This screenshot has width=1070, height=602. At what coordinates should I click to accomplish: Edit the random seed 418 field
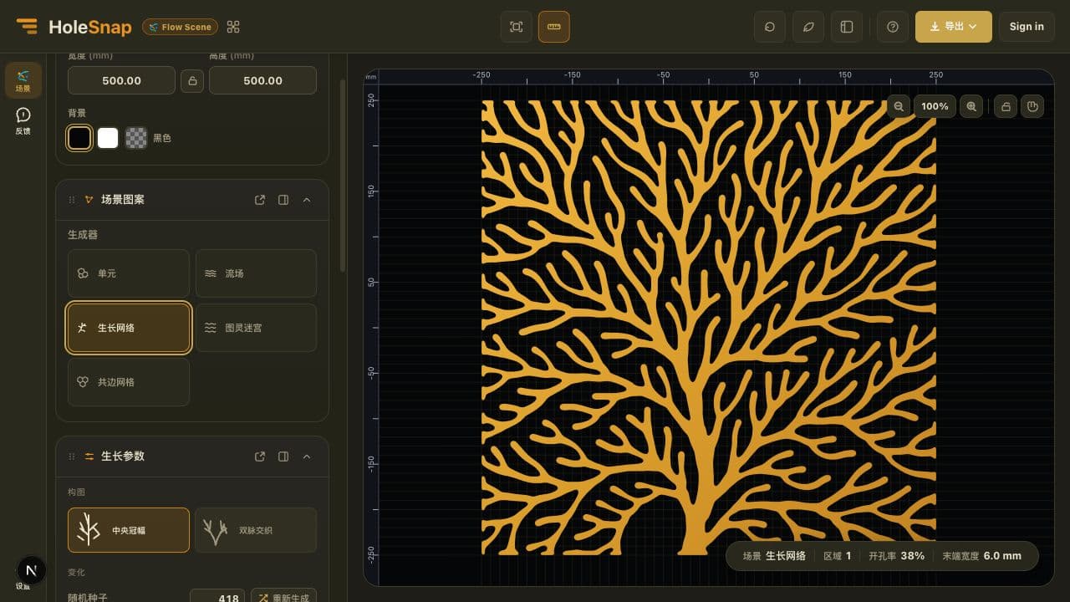pyautogui.click(x=217, y=598)
